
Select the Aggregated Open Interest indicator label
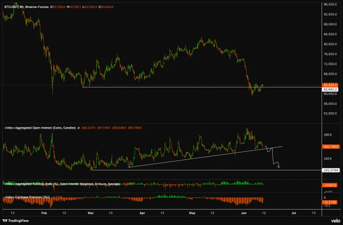[x=40, y=128]
